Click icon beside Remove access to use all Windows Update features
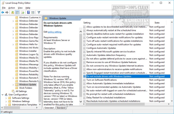The height and width of the screenshot is (114, 174). click(85, 62)
